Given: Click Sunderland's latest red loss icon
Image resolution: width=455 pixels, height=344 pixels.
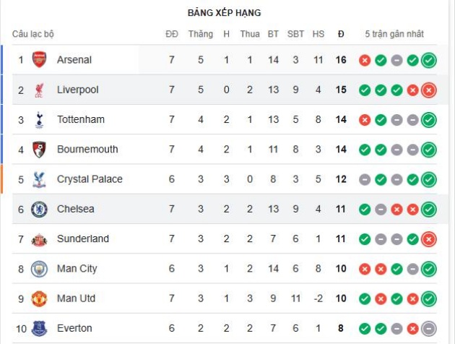Looking at the screenshot, I should [429, 239].
